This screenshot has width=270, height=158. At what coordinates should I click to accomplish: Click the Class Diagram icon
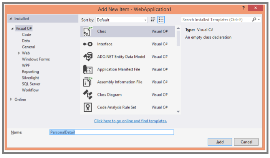(x=88, y=94)
